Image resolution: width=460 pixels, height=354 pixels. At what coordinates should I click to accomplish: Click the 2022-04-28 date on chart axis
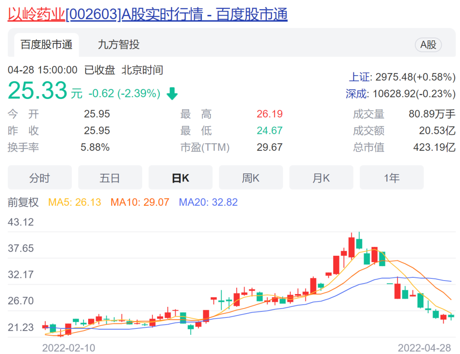[424, 348]
